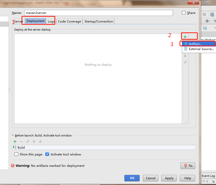Viewport: 216px width, 185px height.
Task: Add a before launch task
Action: (15, 142)
